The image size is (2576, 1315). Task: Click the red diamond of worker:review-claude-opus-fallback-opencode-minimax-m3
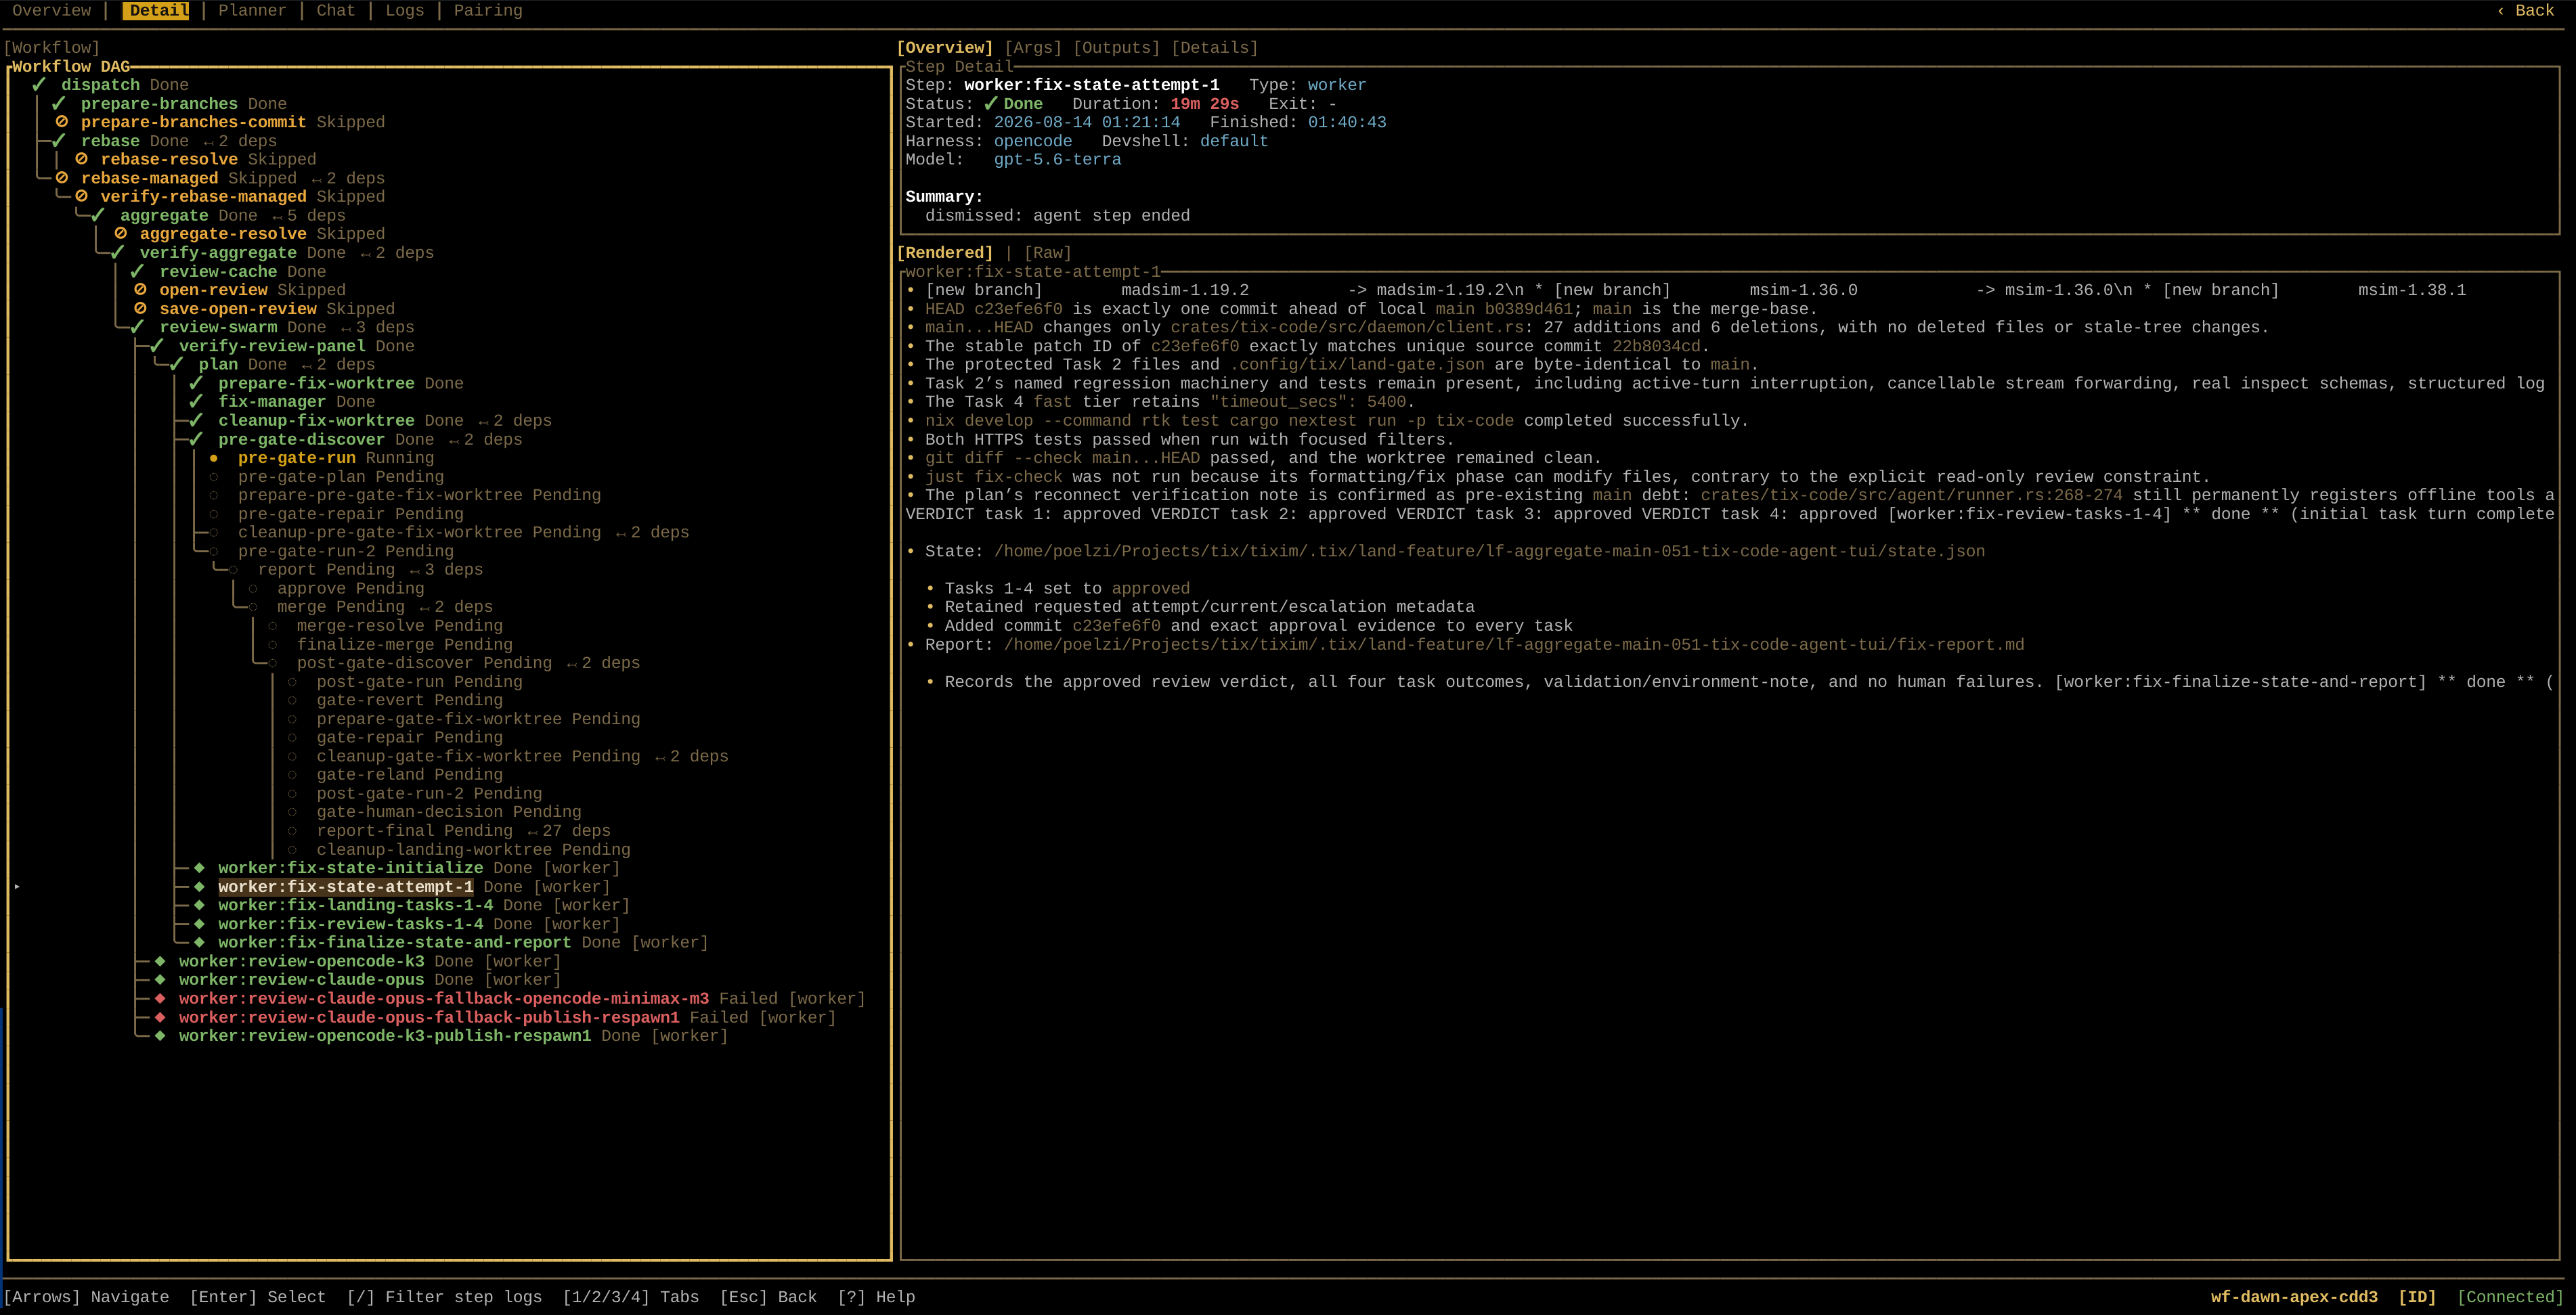pyautogui.click(x=160, y=999)
